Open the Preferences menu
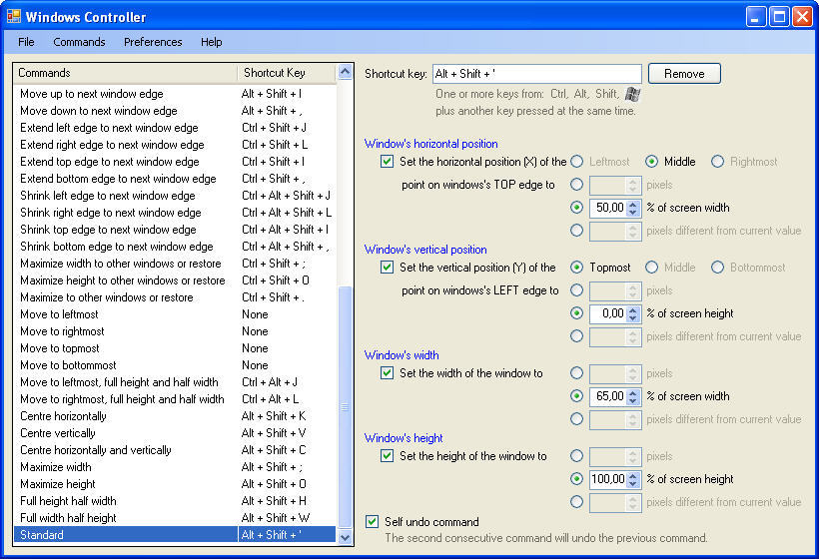 [153, 42]
